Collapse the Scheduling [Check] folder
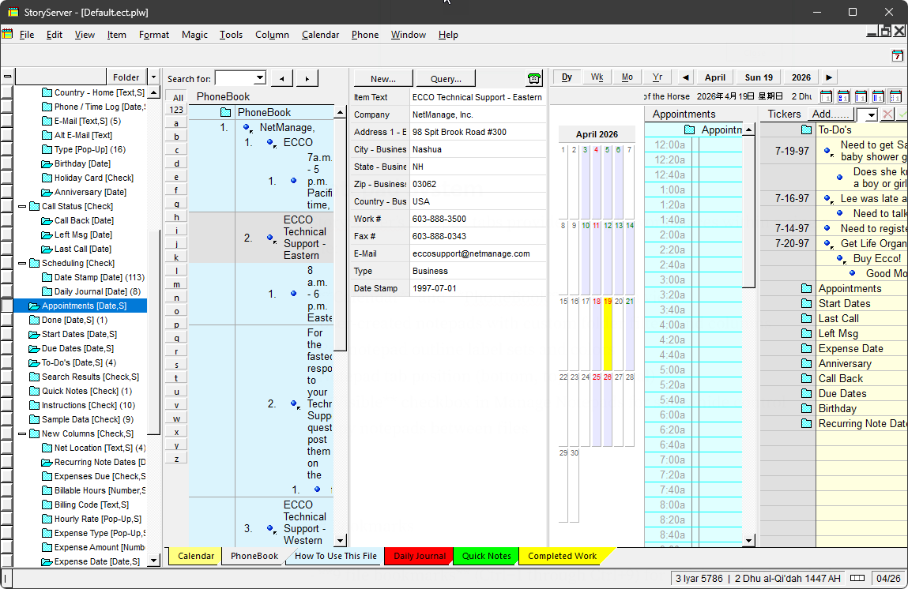The height and width of the screenshot is (589, 908). [x=22, y=263]
